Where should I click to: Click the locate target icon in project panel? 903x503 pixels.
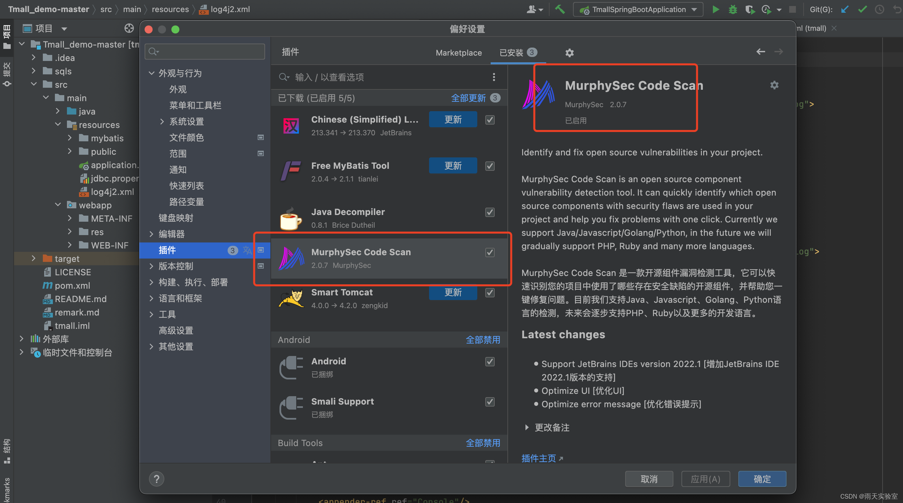point(129,28)
